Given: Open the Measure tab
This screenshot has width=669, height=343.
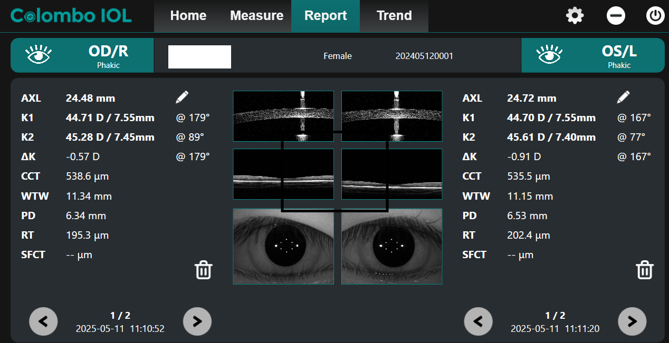Looking at the screenshot, I should pos(256,16).
